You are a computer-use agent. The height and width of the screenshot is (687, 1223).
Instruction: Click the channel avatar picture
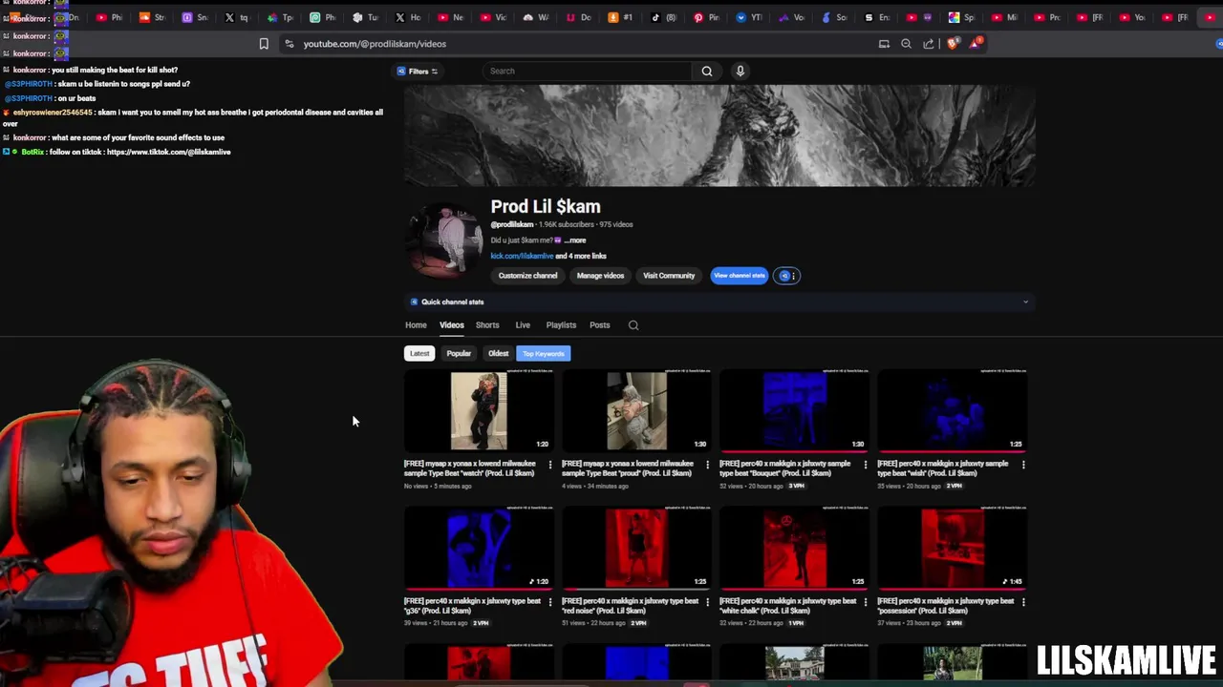[445, 239]
